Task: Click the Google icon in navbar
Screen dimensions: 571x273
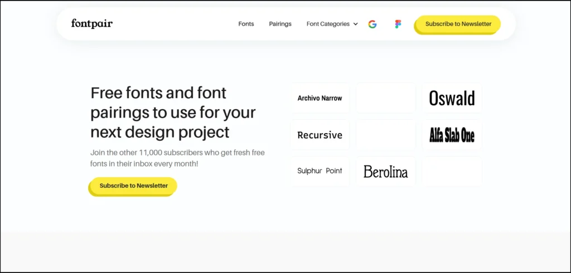Action: tap(372, 25)
